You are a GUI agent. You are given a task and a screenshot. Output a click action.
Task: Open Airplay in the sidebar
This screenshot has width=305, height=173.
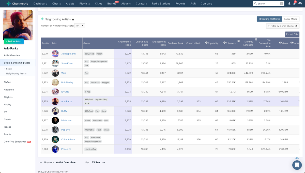coord(8,104)
